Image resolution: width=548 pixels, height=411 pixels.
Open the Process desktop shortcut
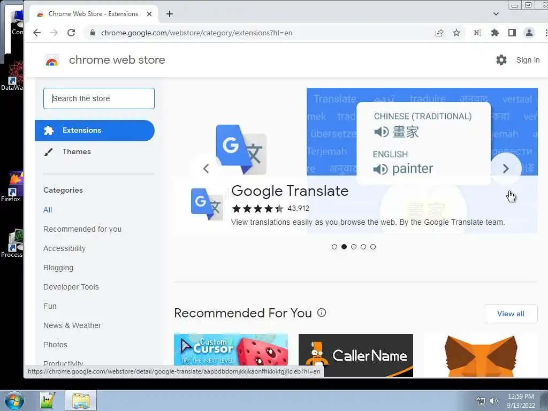point(12,243)
